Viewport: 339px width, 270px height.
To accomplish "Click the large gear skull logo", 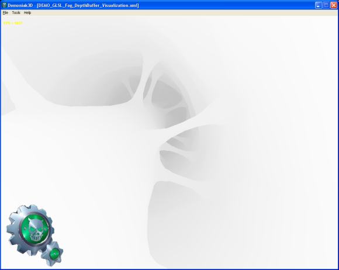I will click(30, 230).
